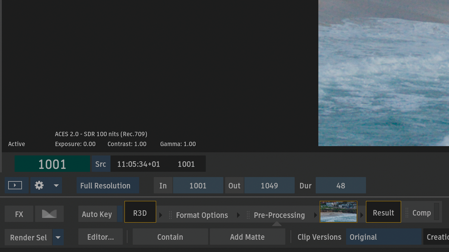Viewport: 449px width, 252px height.
Task: Open the Clip Versions Original dropdown
Action: tap(384, 237)
